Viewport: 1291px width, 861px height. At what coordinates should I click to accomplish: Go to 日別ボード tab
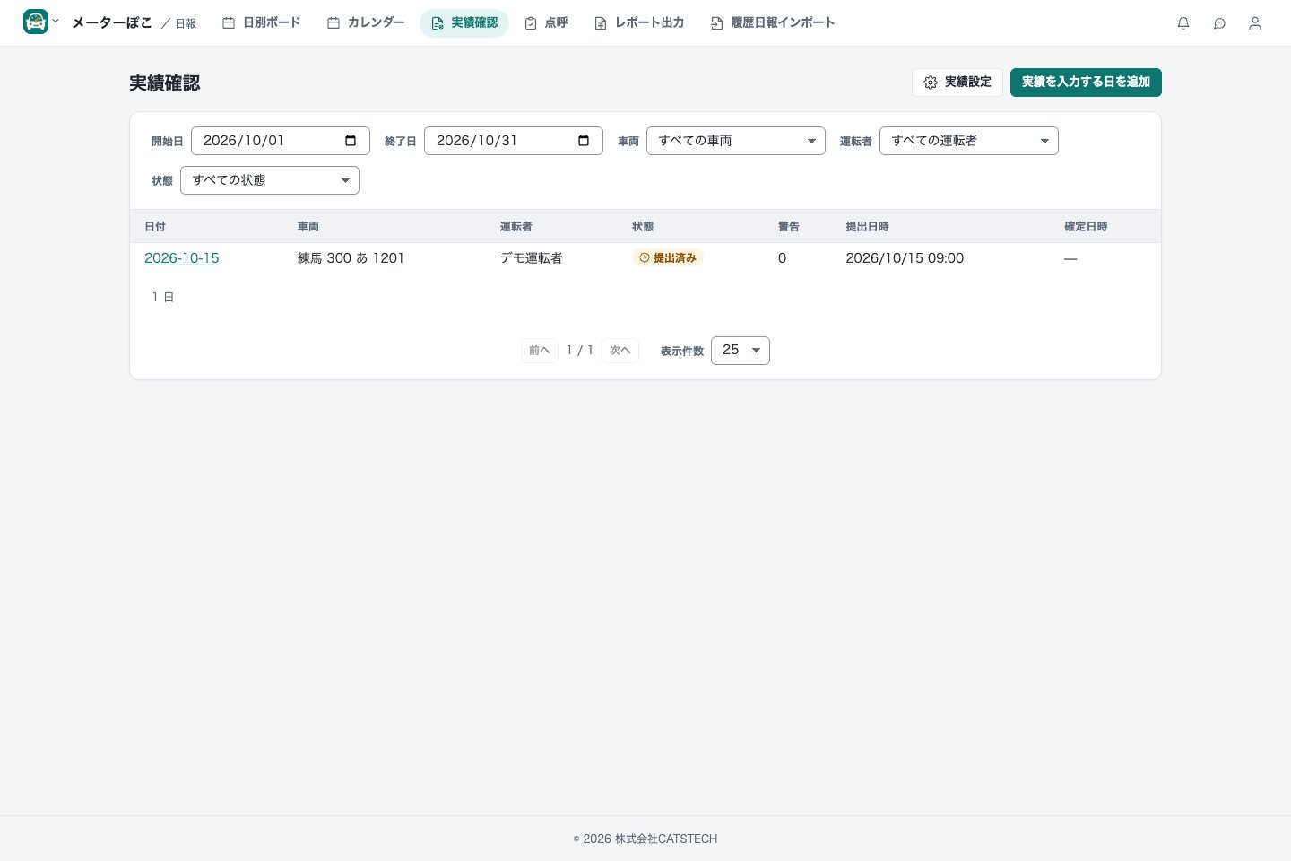click(x=261, y=23)
